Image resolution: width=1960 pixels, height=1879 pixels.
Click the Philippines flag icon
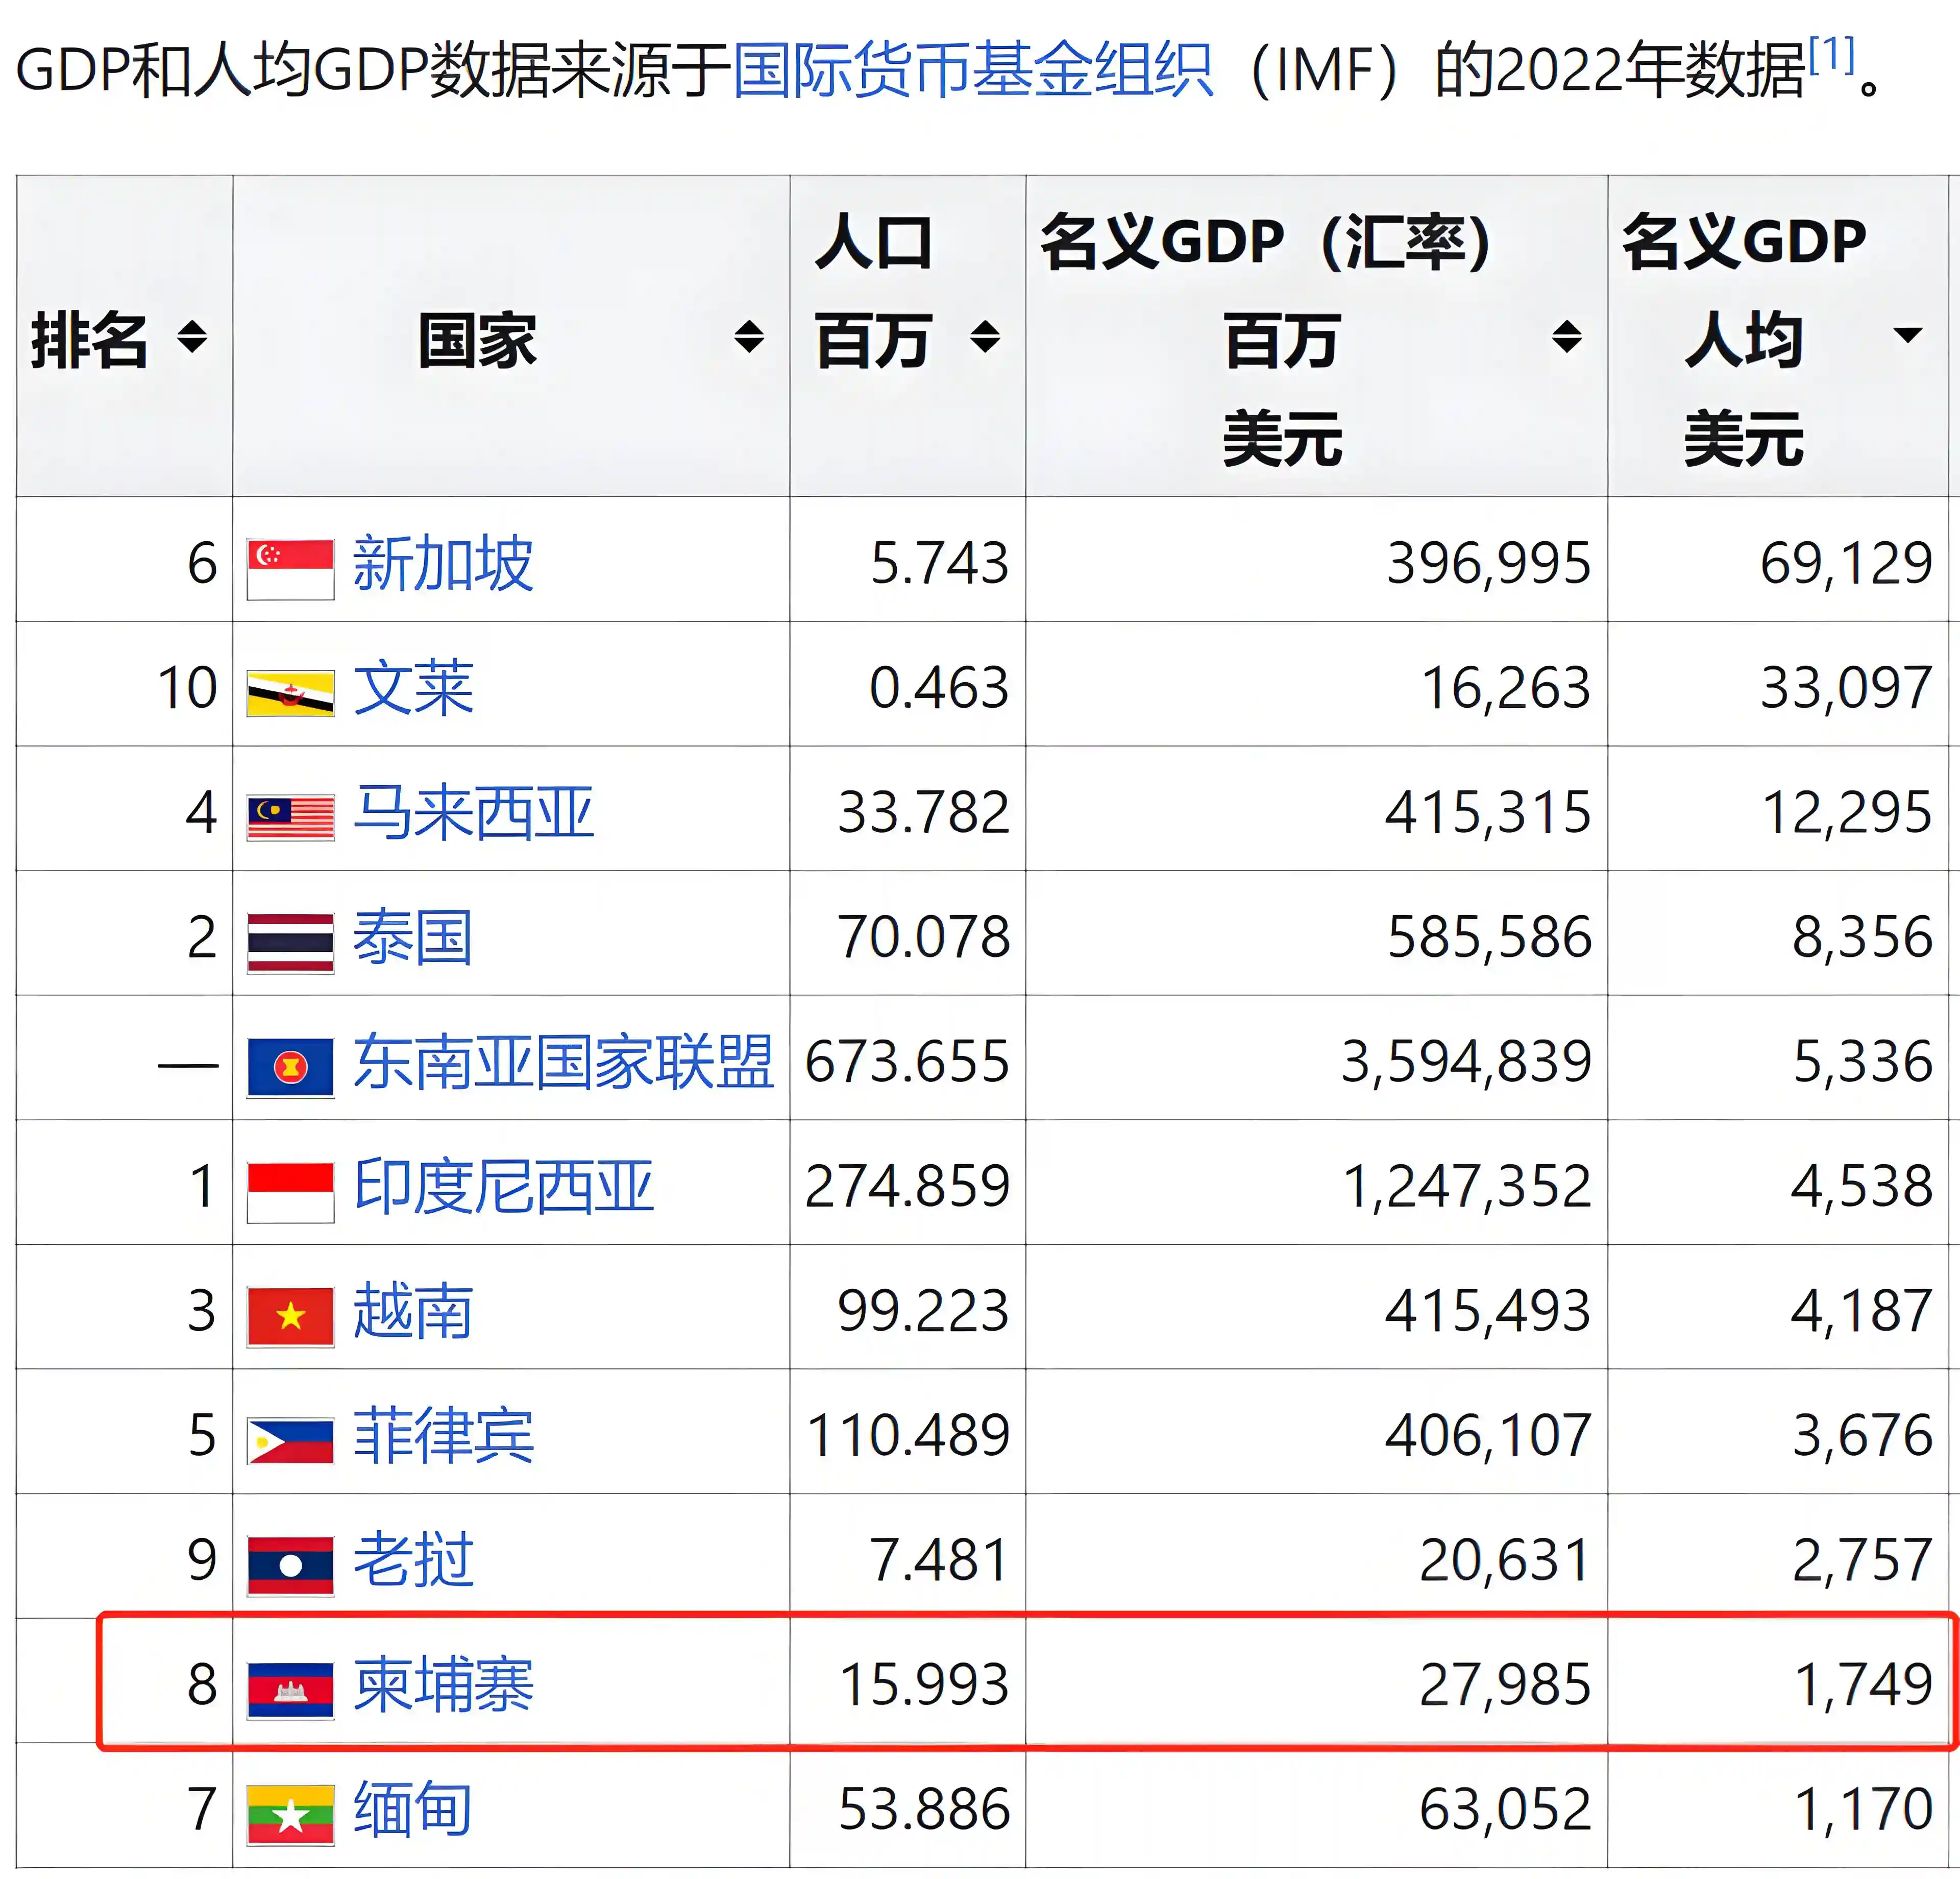(x=290, y=1440)
